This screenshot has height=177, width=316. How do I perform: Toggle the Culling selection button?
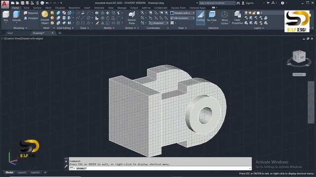(200, 18)
